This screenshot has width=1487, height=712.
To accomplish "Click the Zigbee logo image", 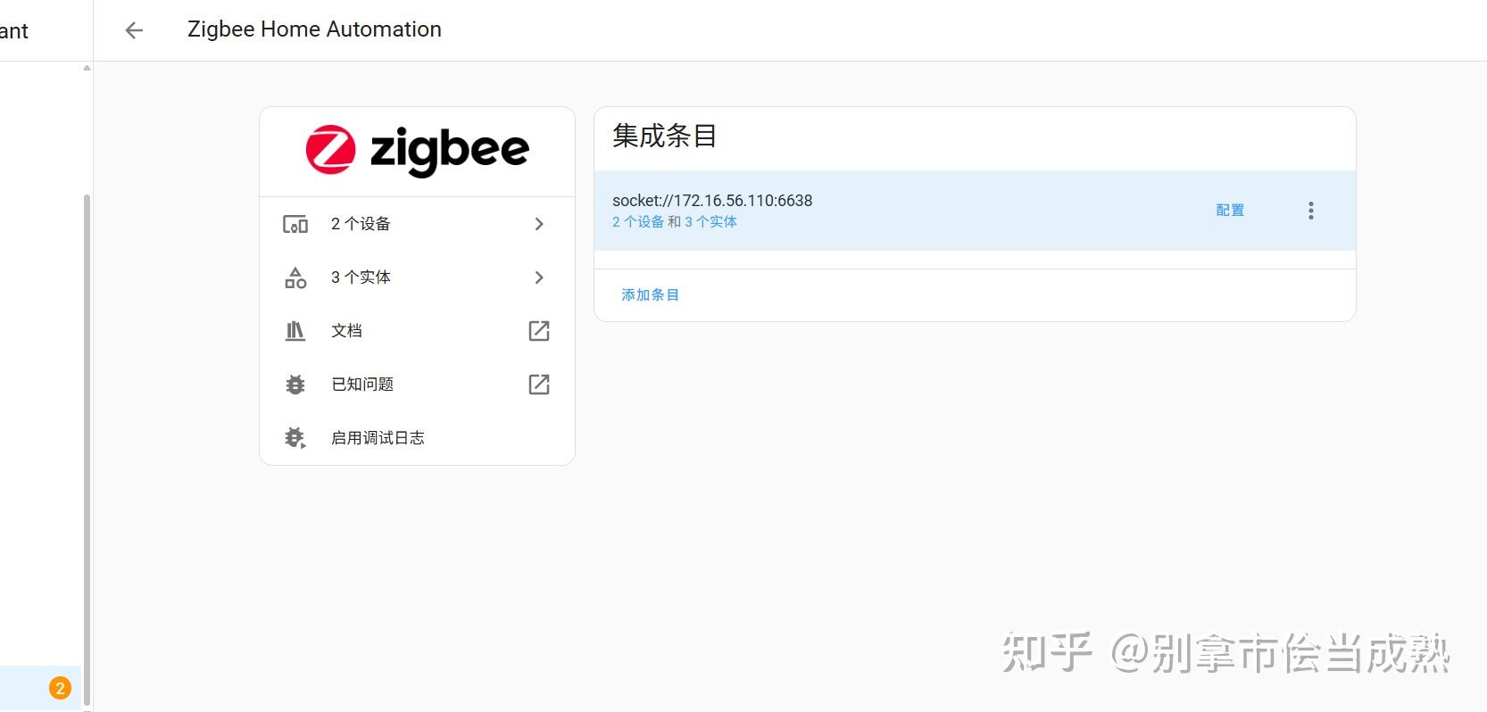I will tap(417, 150).
